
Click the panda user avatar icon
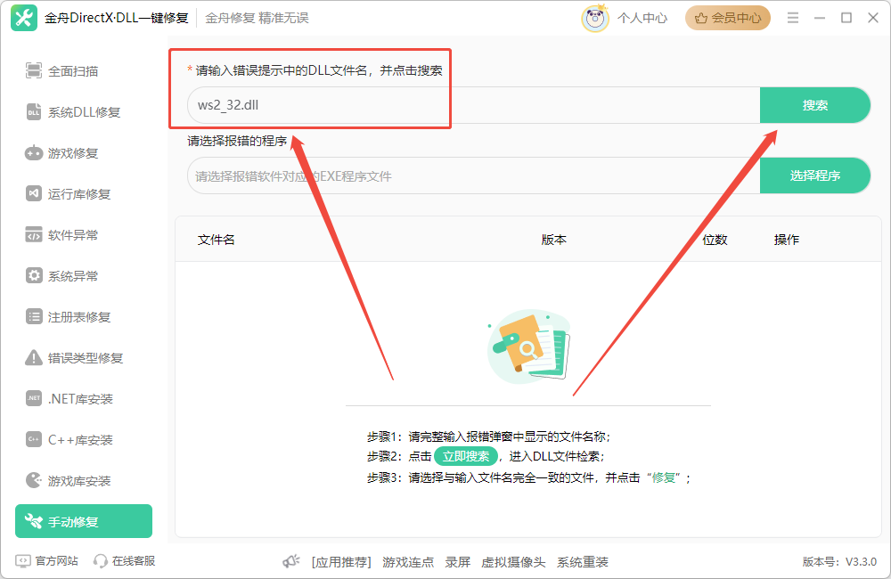click(595, 18)
